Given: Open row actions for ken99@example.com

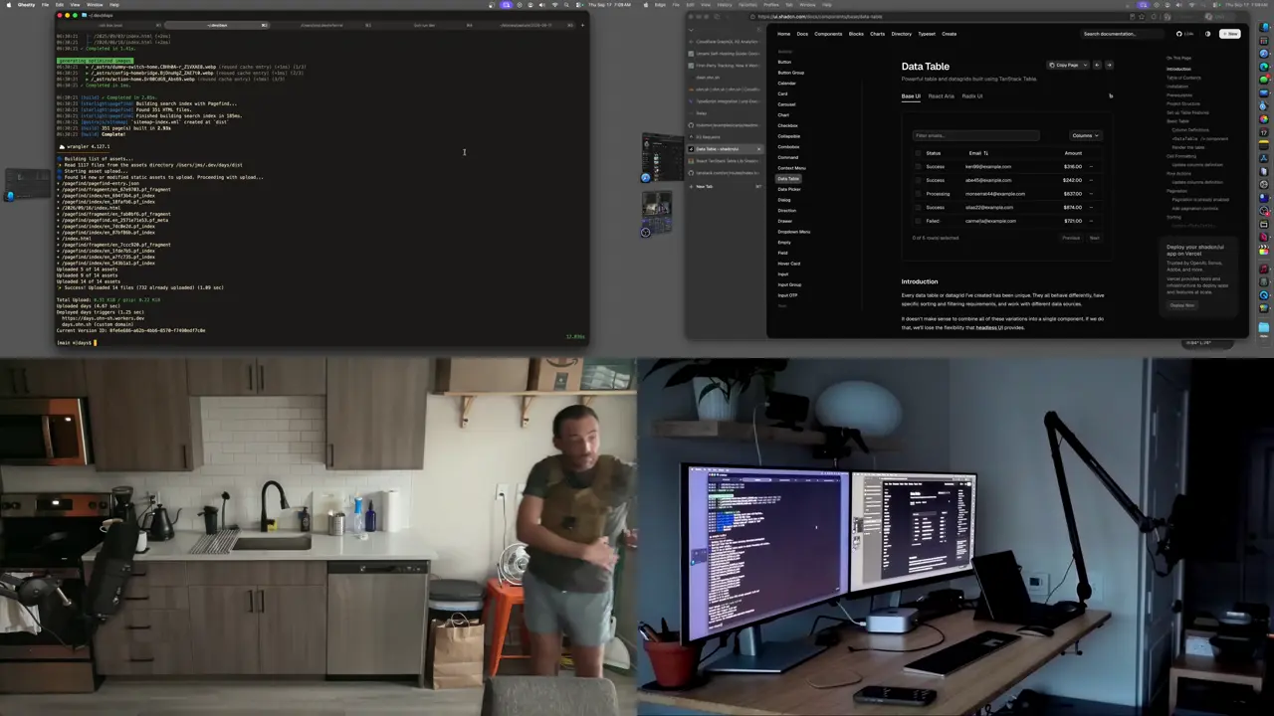Looking at the screenshot, I should (x=1091, y=167).
